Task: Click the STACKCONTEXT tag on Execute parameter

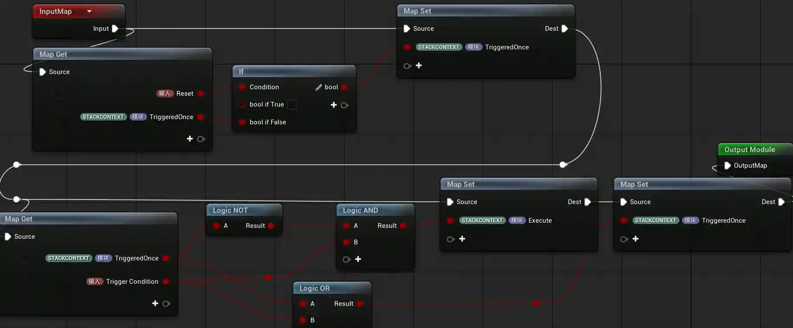Action: [482, 221]
